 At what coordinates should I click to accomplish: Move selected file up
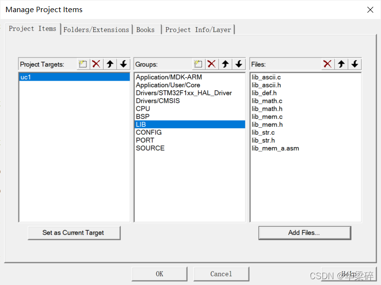point(341,64)
